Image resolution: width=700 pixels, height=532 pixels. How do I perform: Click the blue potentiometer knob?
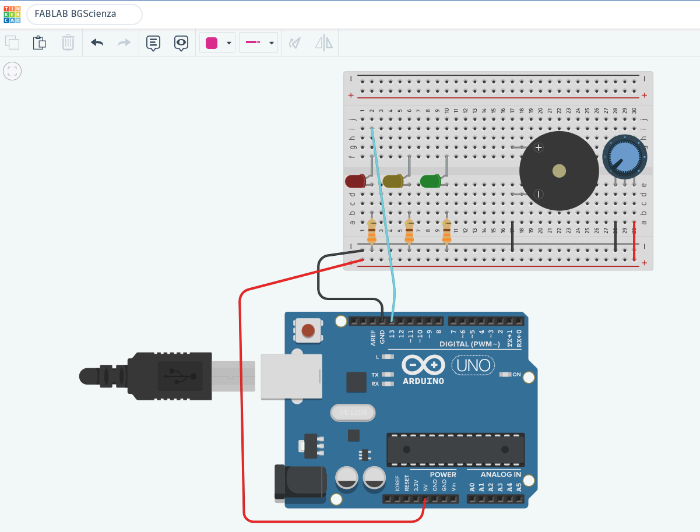tap(624, 157)
